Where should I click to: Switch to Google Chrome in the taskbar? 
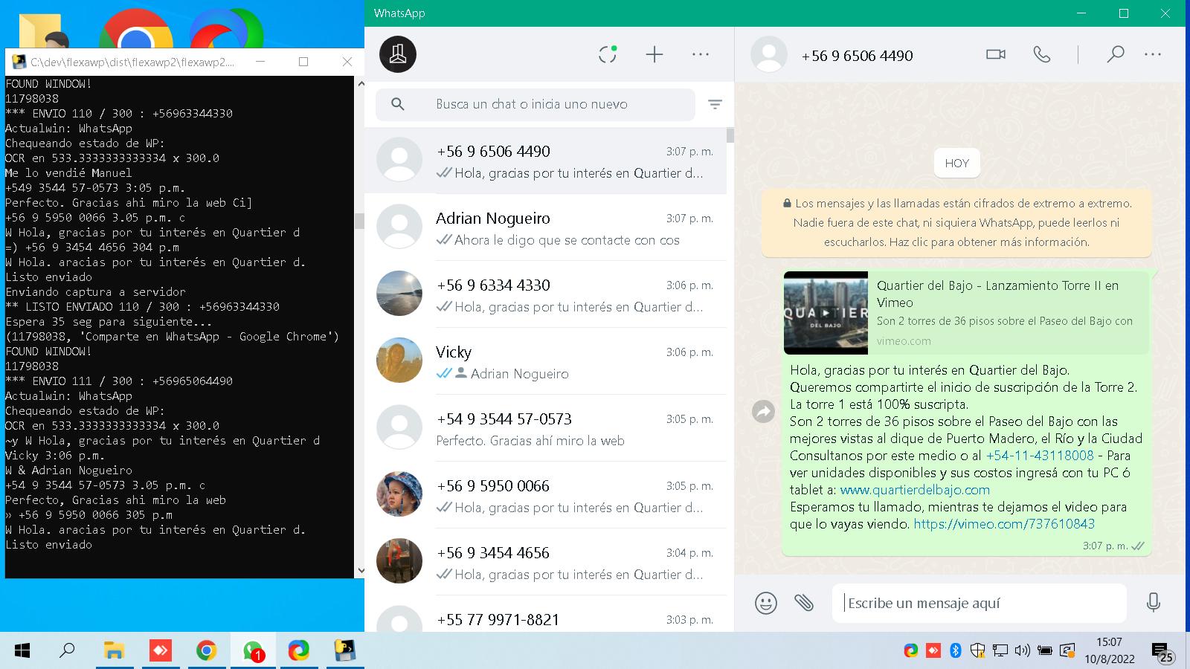206,651
